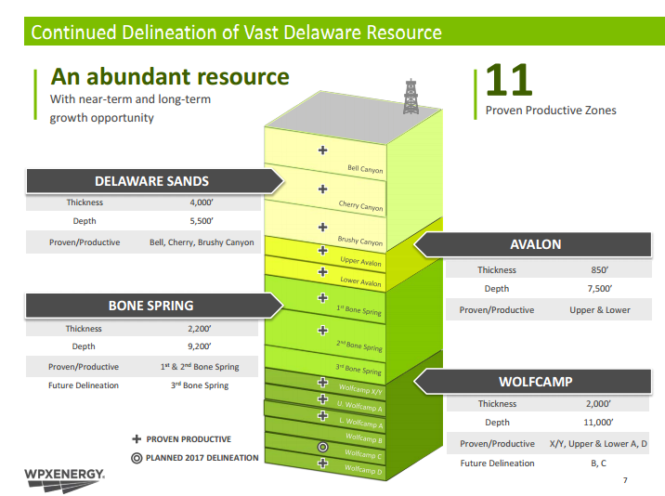Screen dimensions: 665x496
Task: Click the circular planned delineation marker in the column
Action: tap(322, 447)
